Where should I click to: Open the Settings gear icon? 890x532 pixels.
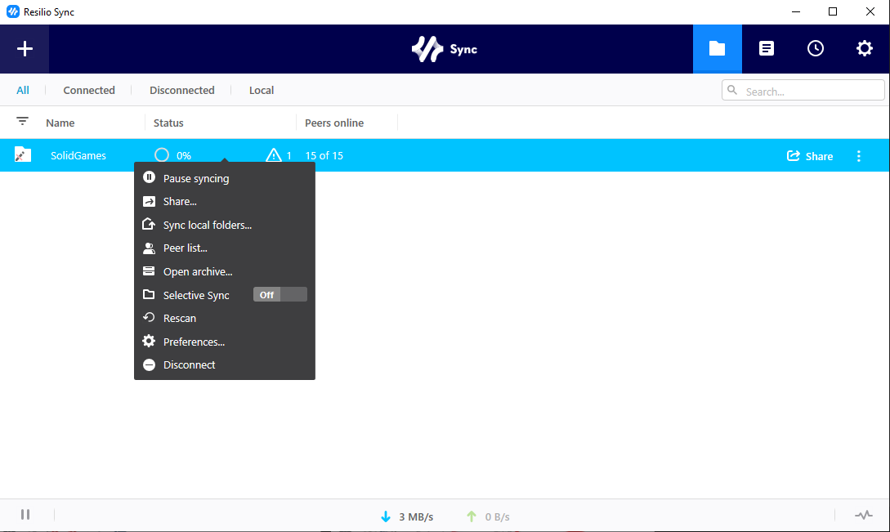coord(865,49)
